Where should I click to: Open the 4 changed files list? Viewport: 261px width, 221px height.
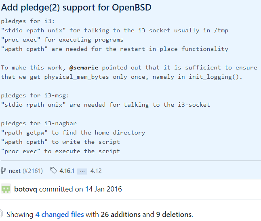59,215
